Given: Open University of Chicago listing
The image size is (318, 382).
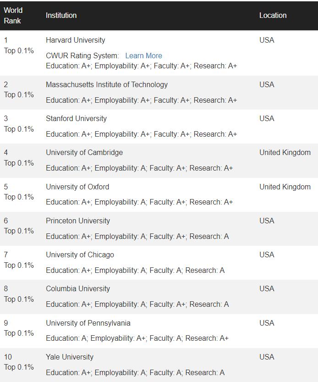Looking at the screenshot, I should tap(80, 255).
